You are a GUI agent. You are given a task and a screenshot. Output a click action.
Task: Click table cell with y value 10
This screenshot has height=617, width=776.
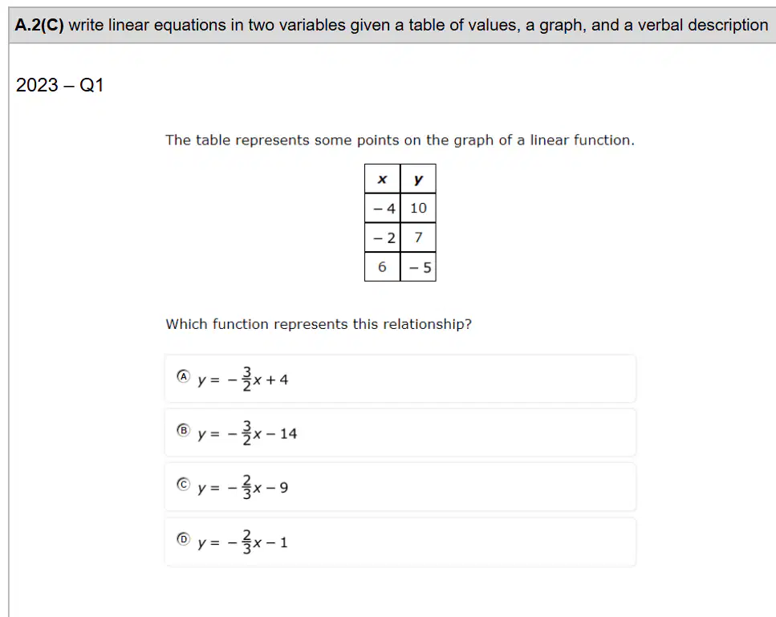point(418,208)
